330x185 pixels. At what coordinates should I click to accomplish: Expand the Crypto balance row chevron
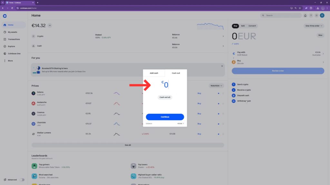point(223,36)
